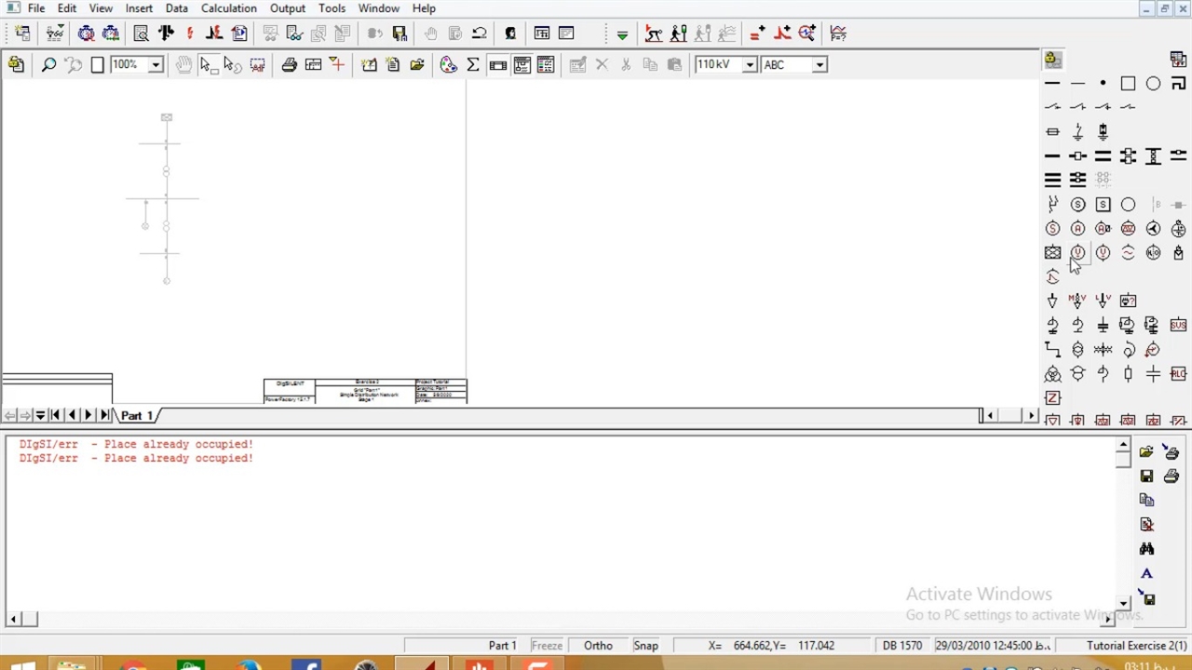Click the zoom-in magnifier icon
The height and width of the screenshot is (670, 1192).
(48, 65)
